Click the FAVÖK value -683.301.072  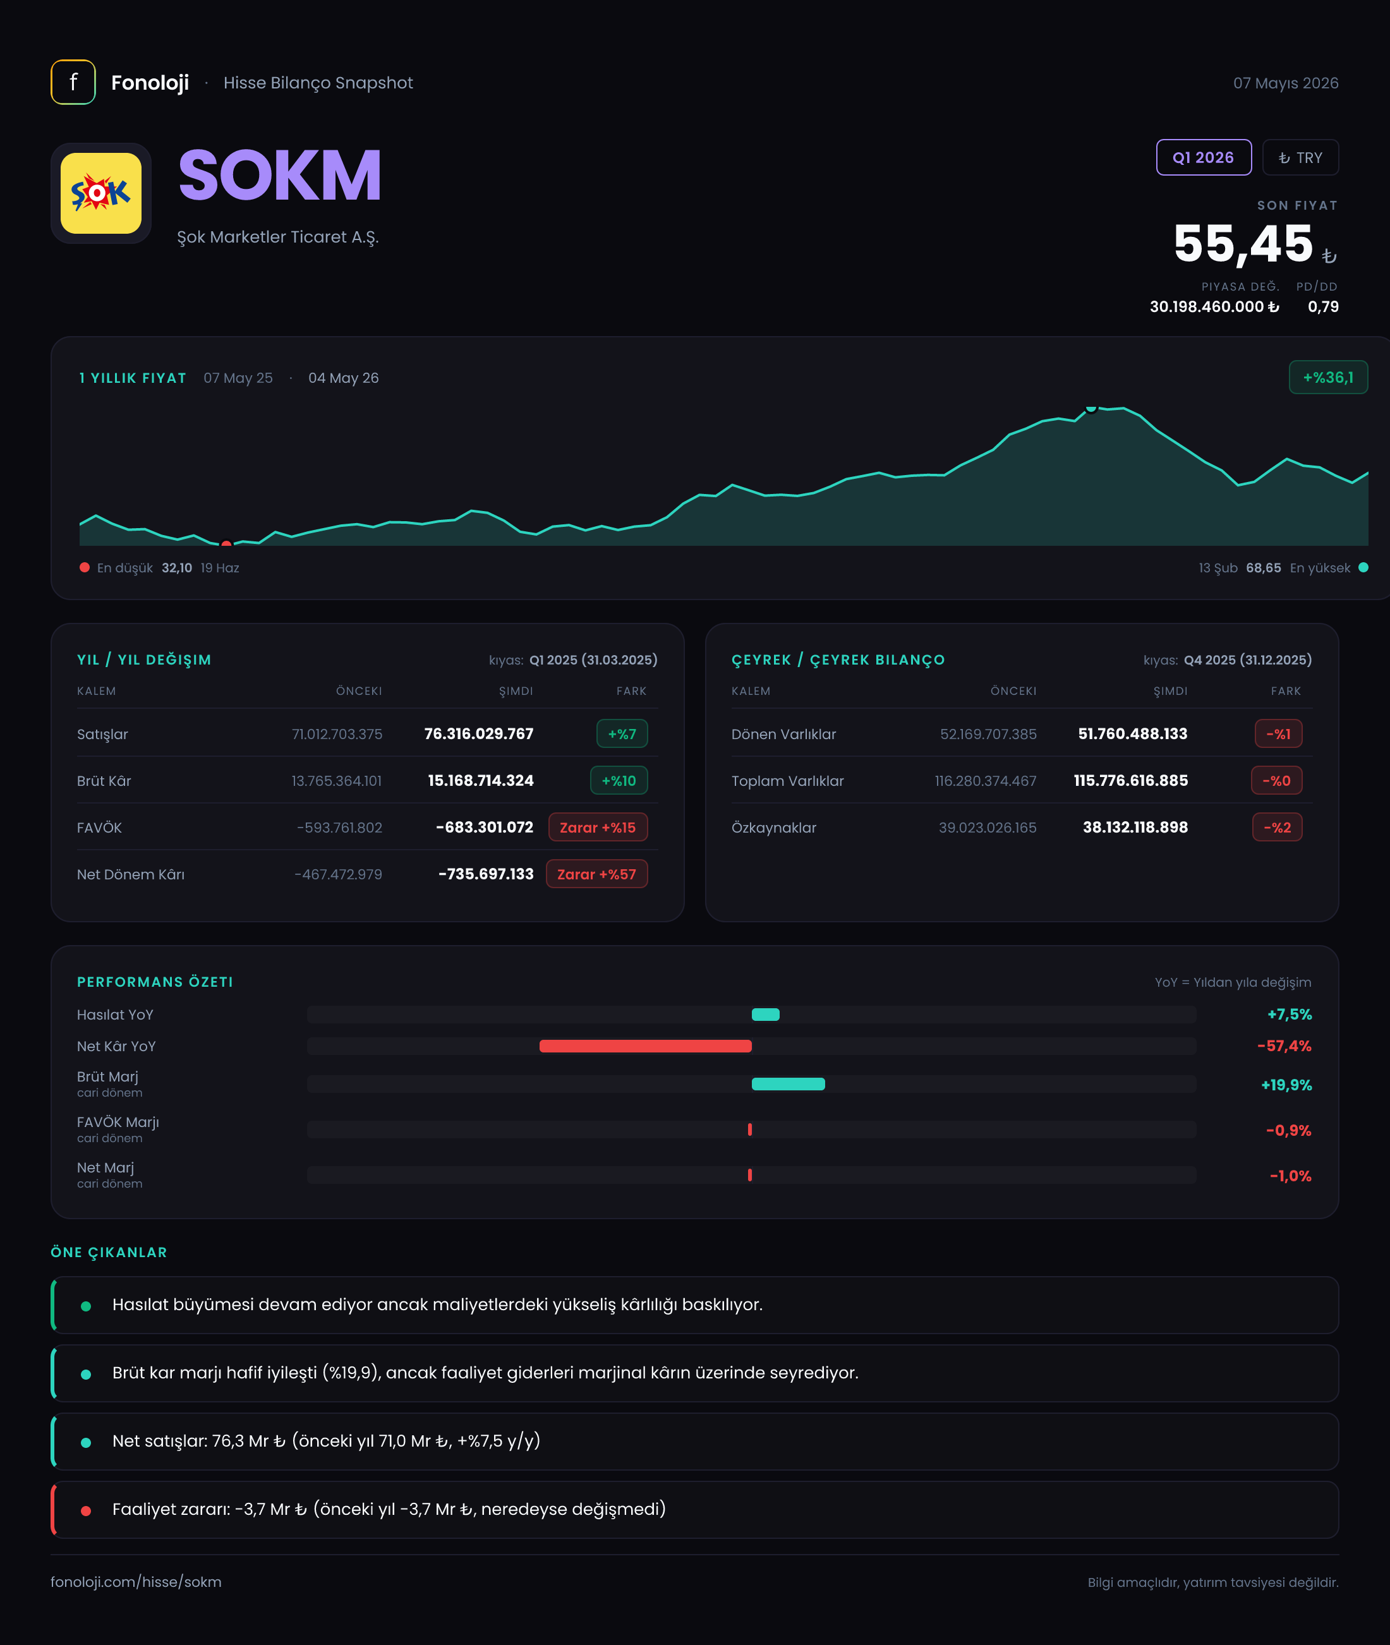485,827
